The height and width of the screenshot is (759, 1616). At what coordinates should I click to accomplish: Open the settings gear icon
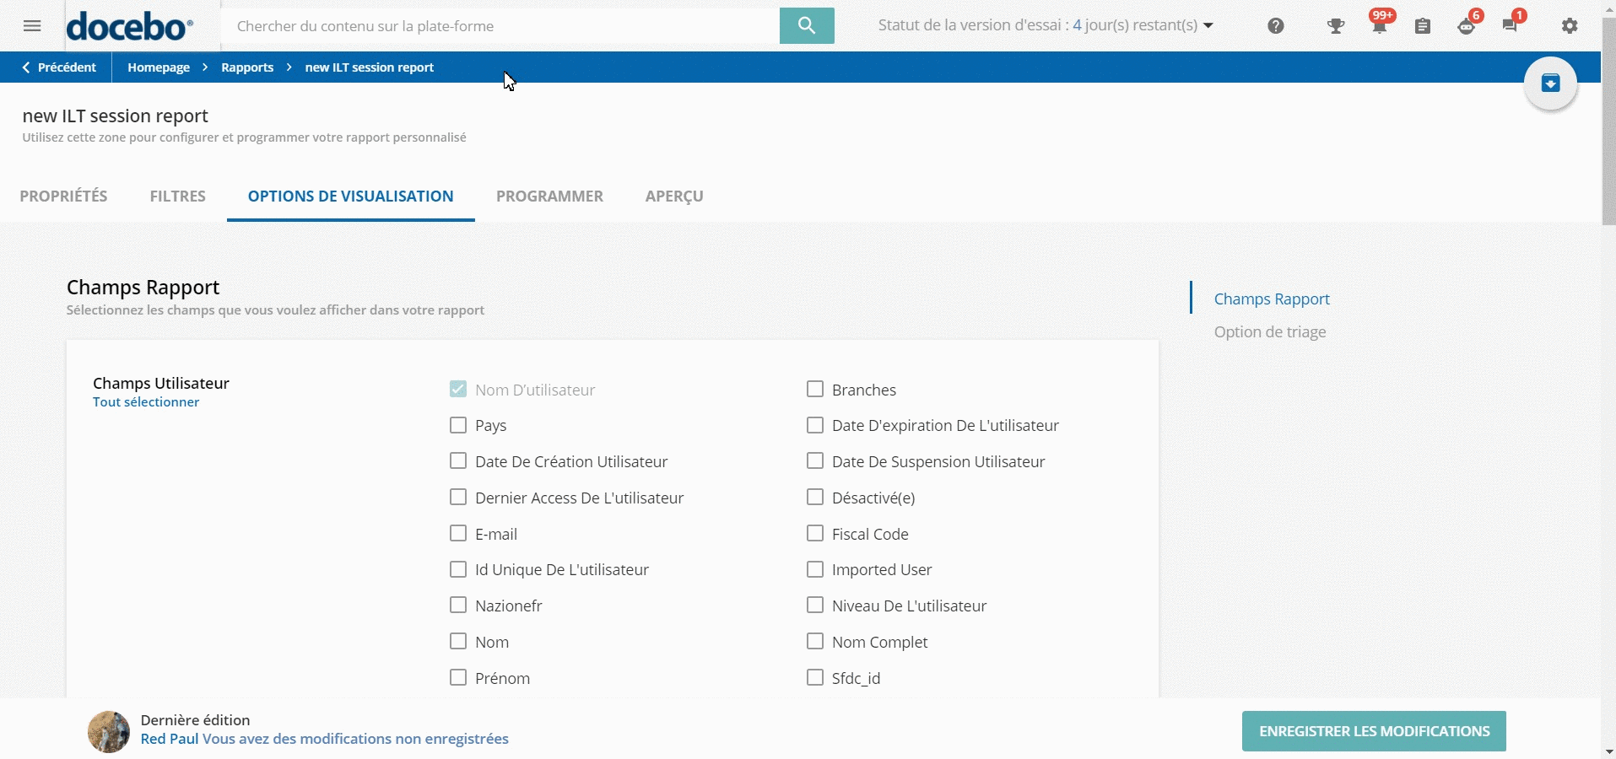[x=1570, y=26]
